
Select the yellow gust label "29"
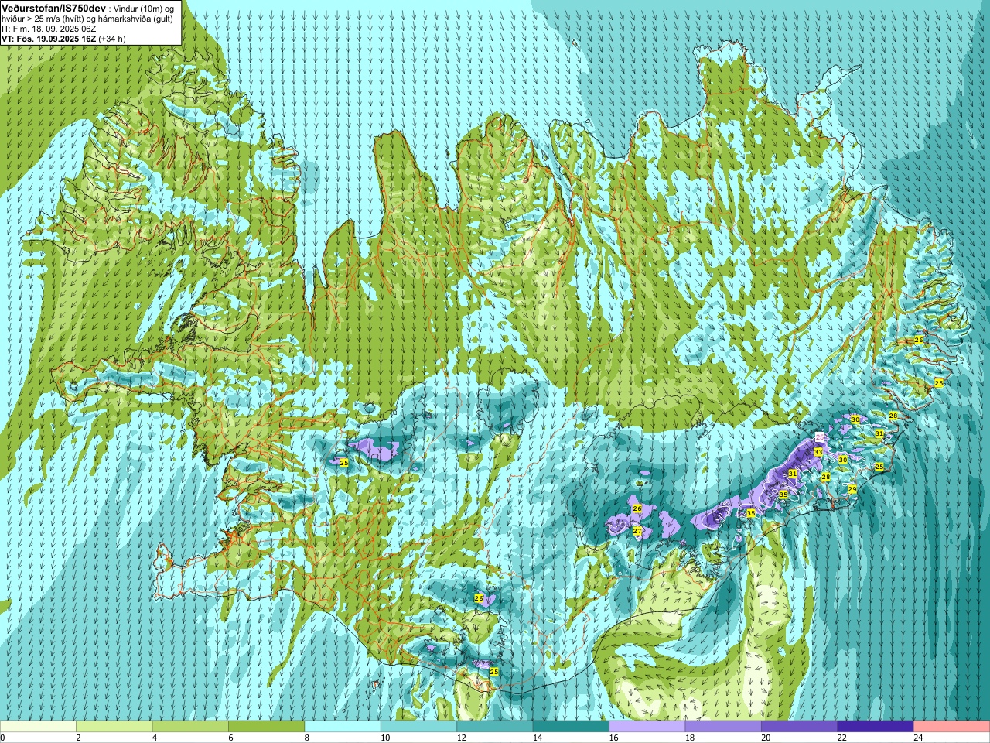[x=852, y=489]
